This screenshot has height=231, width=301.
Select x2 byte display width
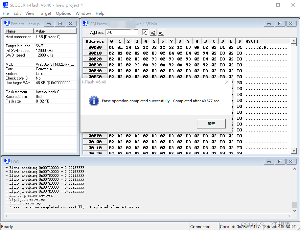click(153, 33)
